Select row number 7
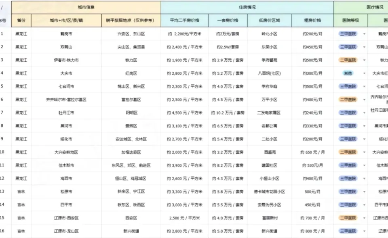This screenshot has width=388, height=238. point(3,113)
